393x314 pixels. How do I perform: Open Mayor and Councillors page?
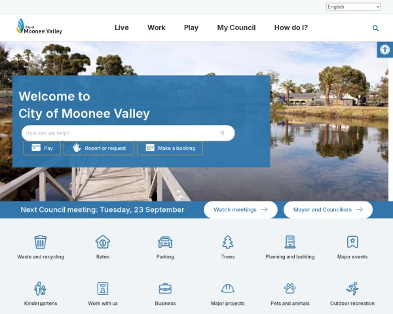click(x=328, y=209)
